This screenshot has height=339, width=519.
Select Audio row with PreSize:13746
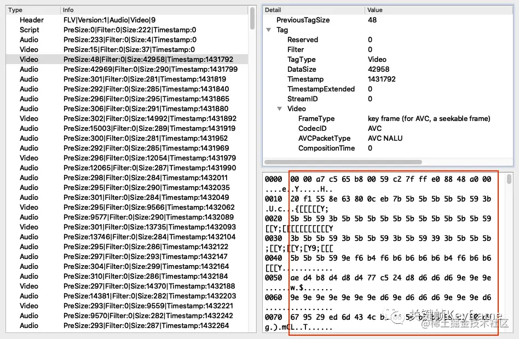pos(127,237)
